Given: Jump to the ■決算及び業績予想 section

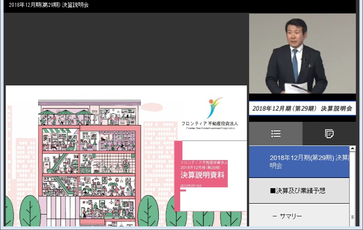Looking at the screenshot, I should (x=299, y=190).
